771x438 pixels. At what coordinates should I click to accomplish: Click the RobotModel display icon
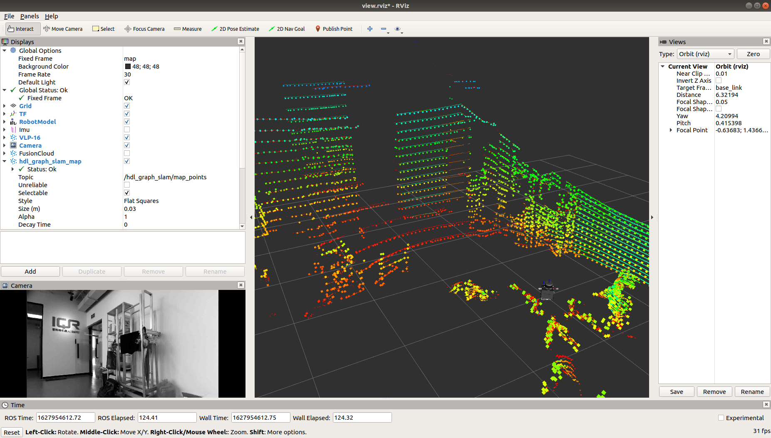[x=13, y=121]
